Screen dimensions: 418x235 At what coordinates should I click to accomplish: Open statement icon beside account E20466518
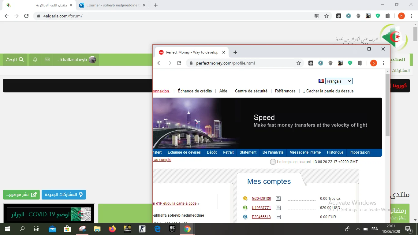[x=278, y=217]
